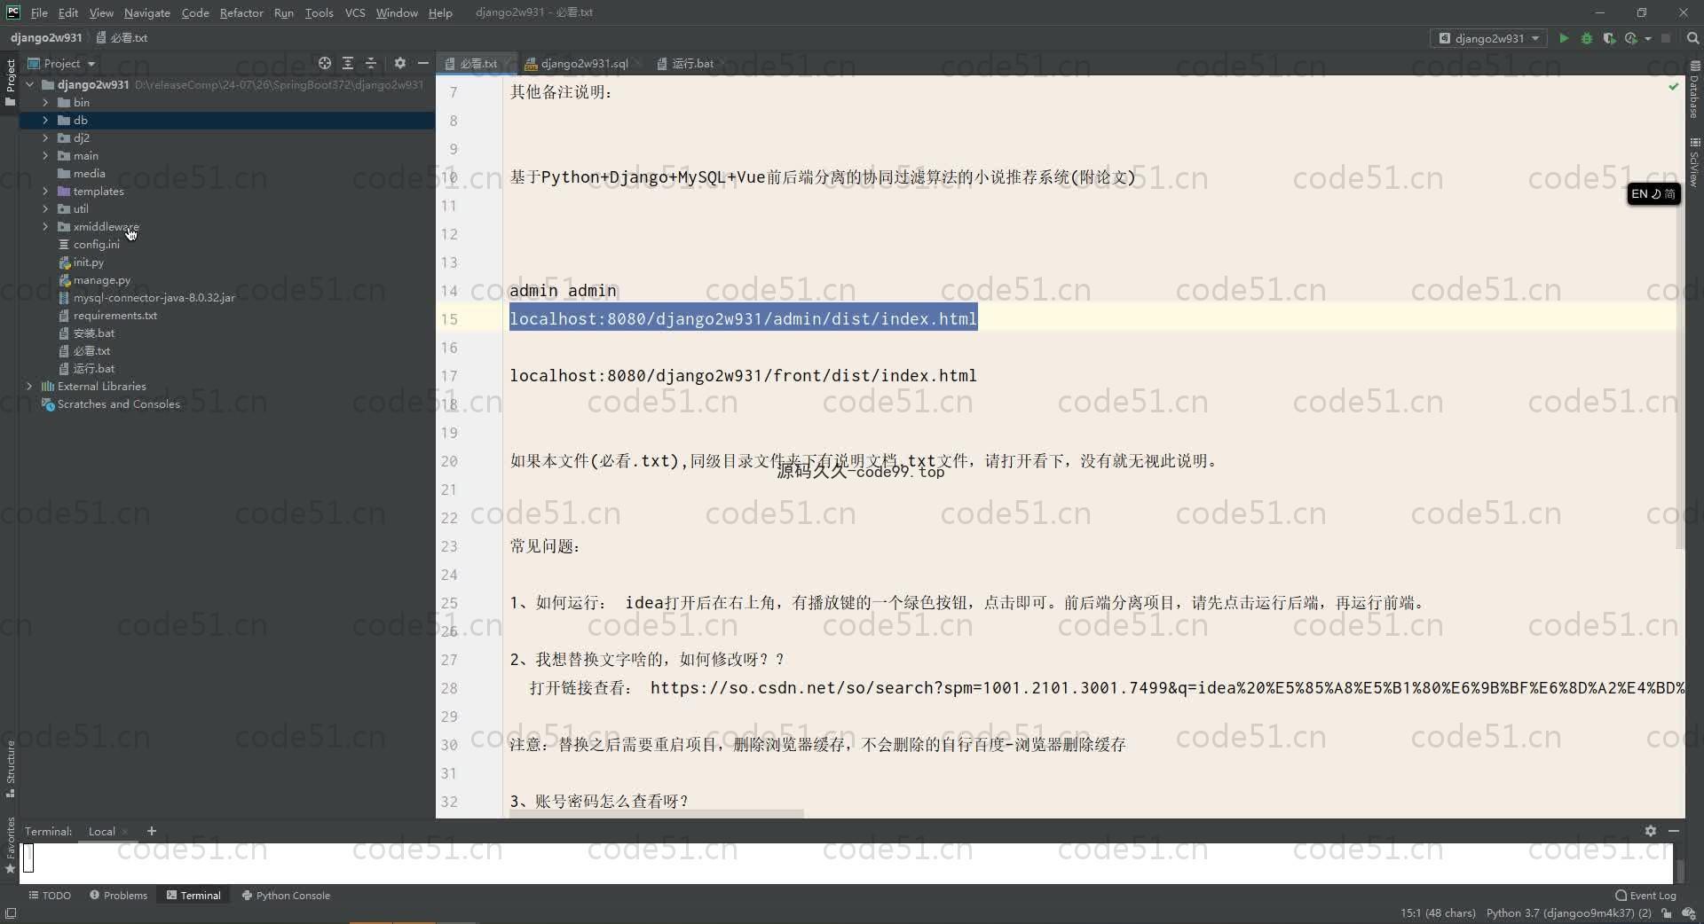The height and width of the screenshot is (924, 1704).
Task: Open Project panel gear options
Action: (400, 63)
